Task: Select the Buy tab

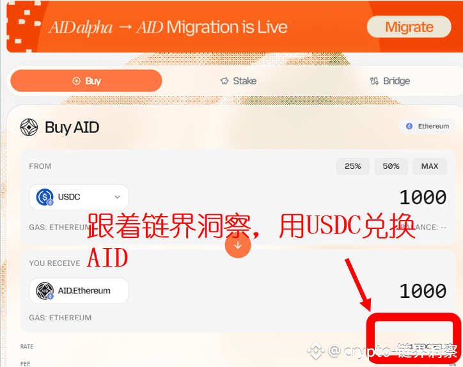Action: click(x=86, y=81)
